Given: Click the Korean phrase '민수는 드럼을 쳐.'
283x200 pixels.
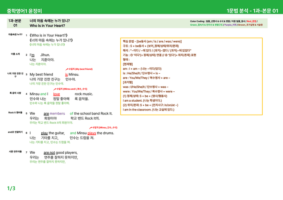Looking at the screenshot, I should (x=82, y=138).
